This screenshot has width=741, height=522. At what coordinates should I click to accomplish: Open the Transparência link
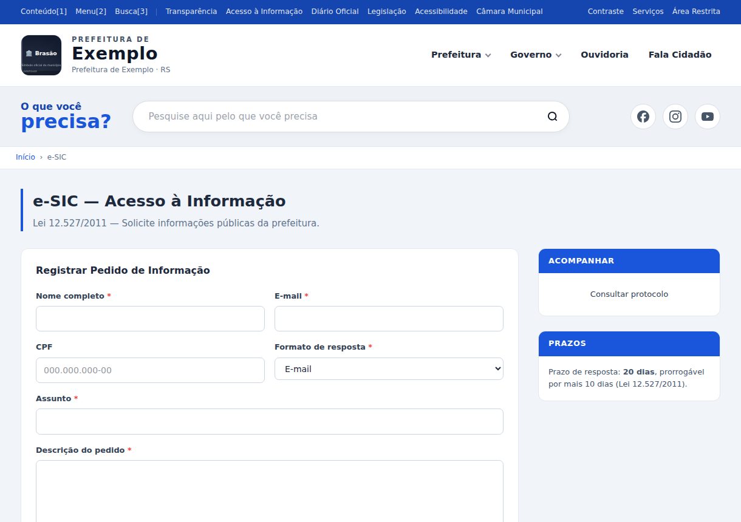tap(191, 12)
